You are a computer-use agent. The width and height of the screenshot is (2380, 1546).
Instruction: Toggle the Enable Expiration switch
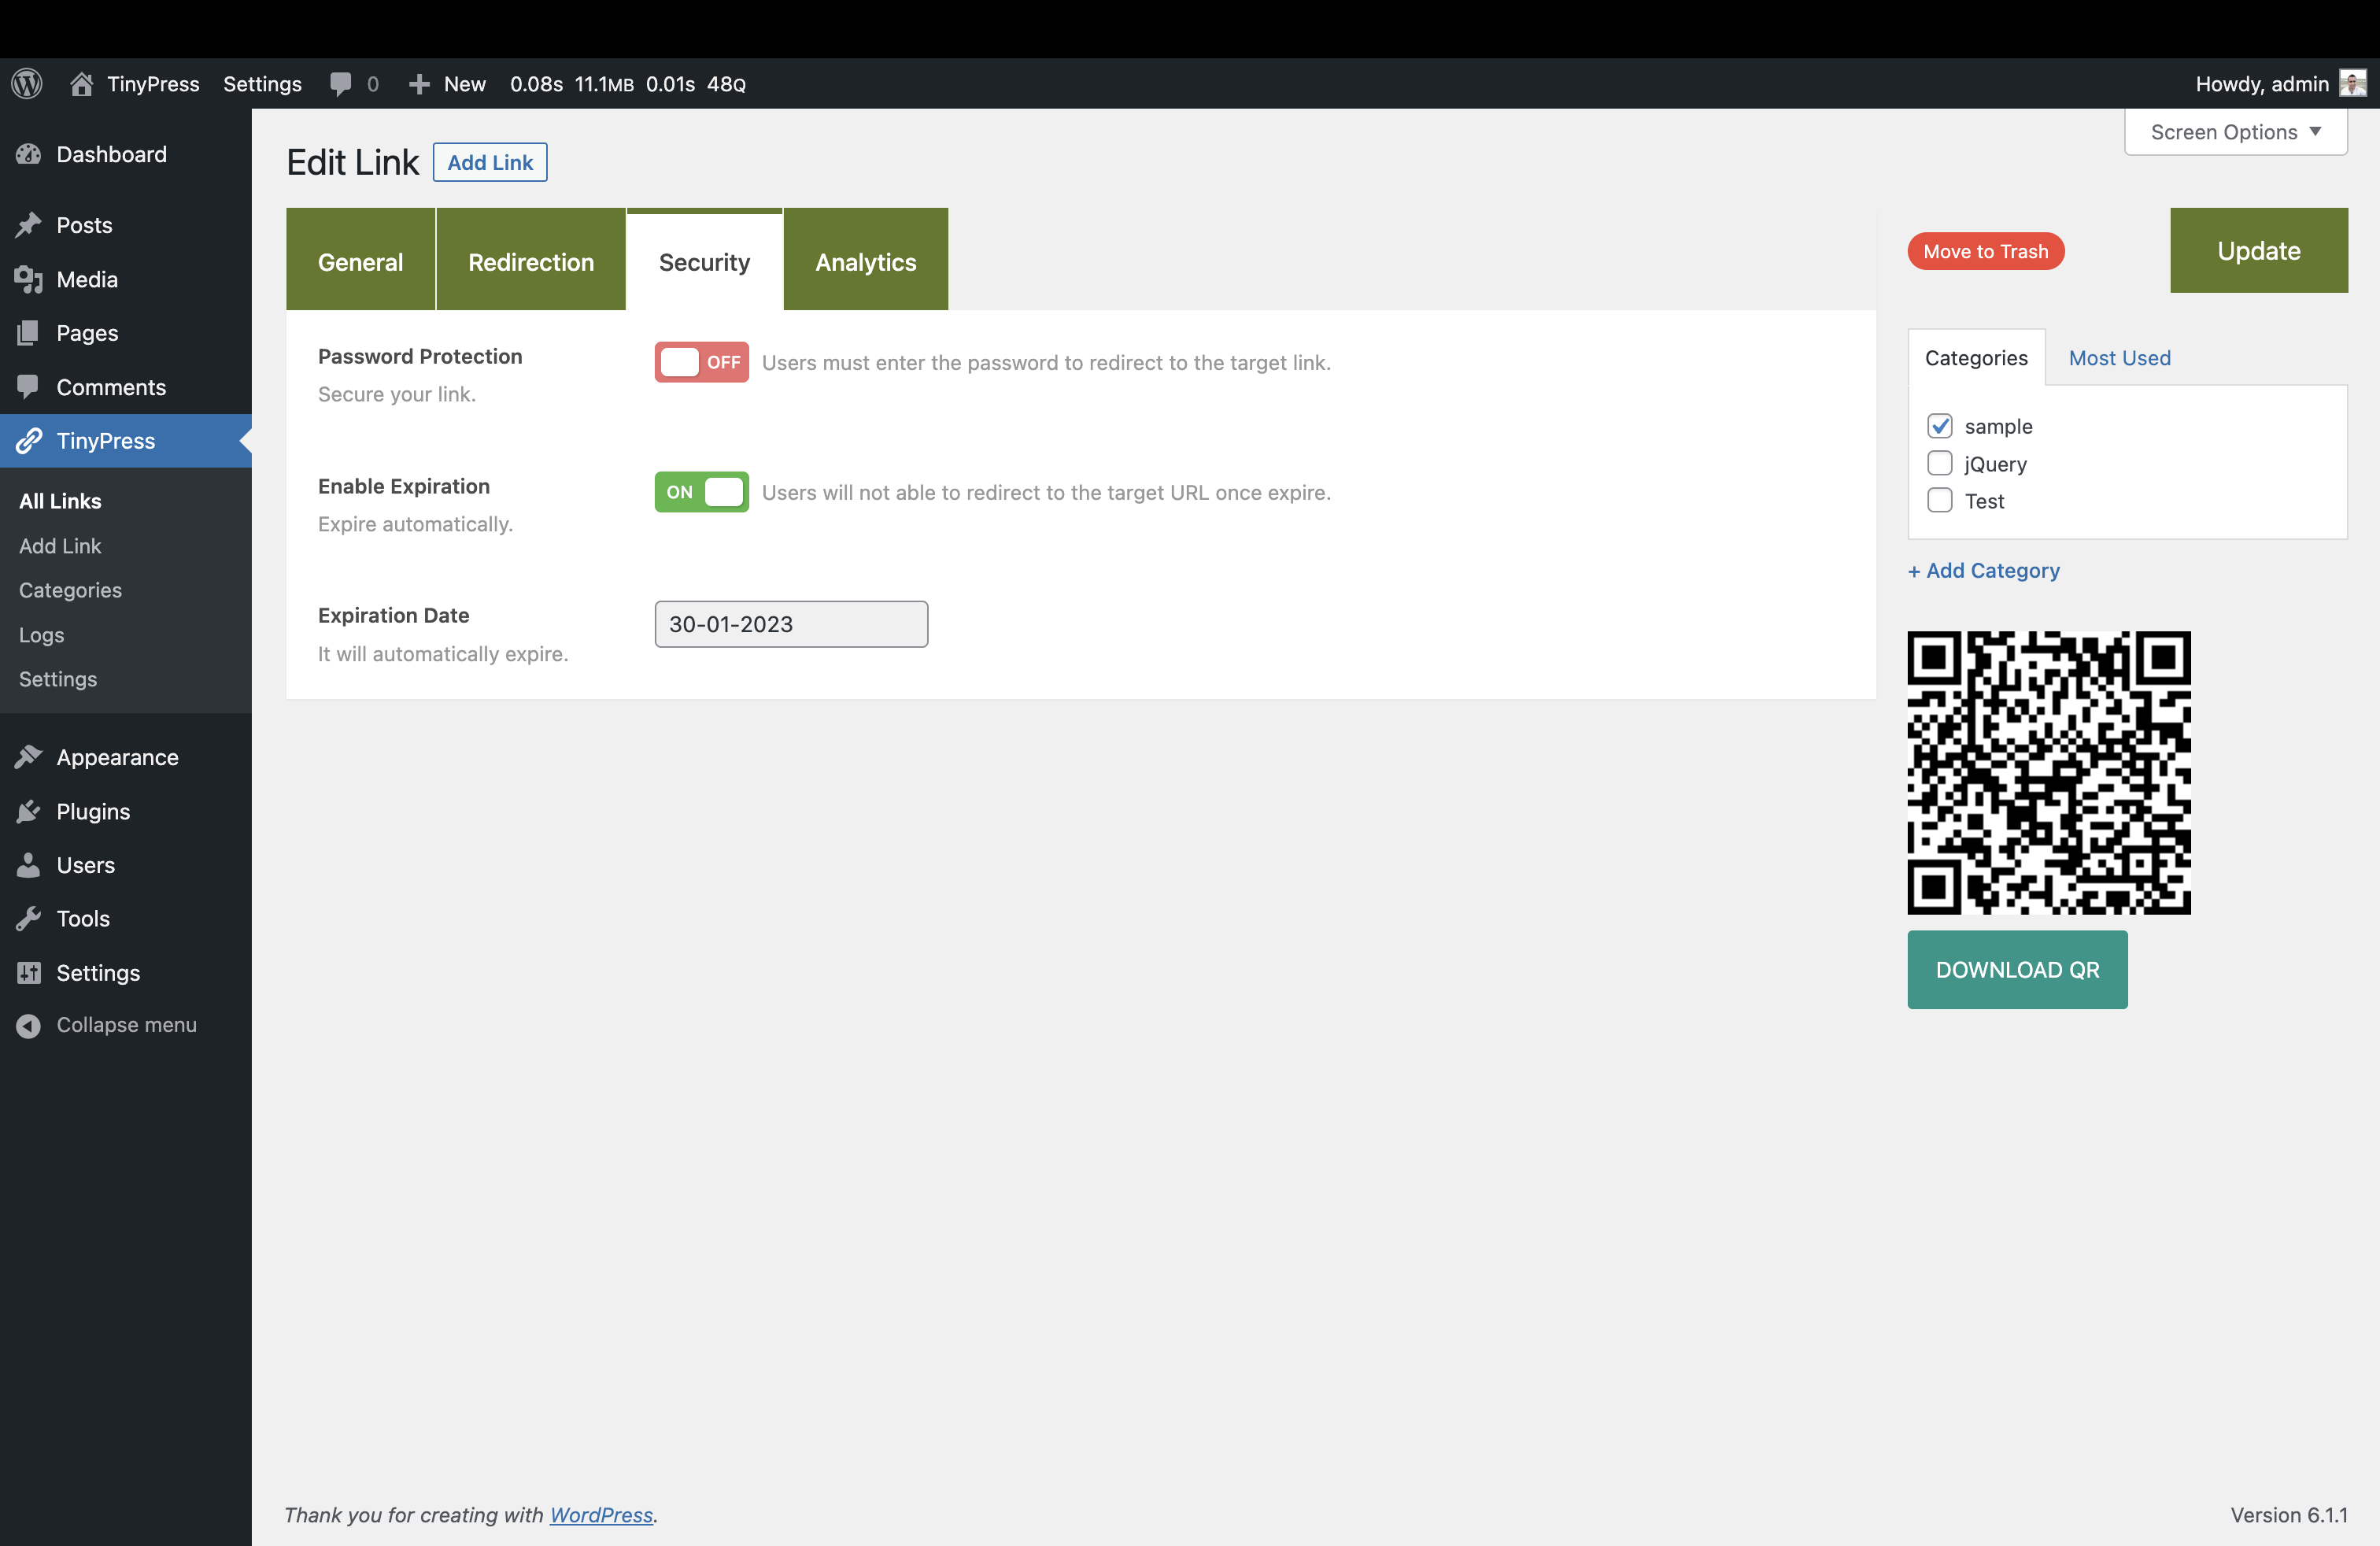click(701, 492)
